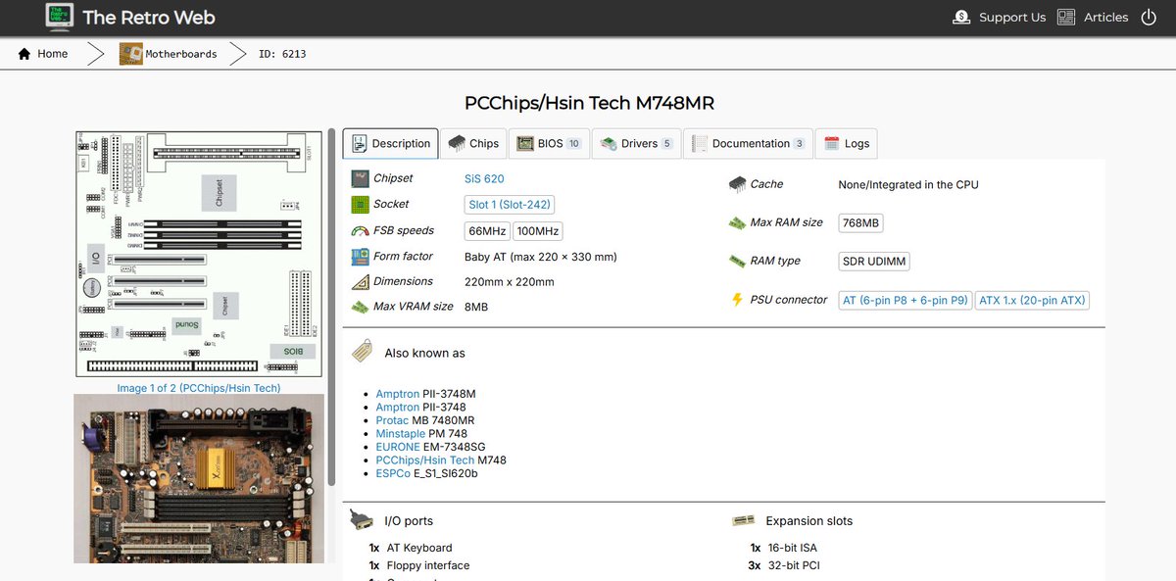
Task: Open Amptron link beside PII-3748M
Action: pos(397,394)
